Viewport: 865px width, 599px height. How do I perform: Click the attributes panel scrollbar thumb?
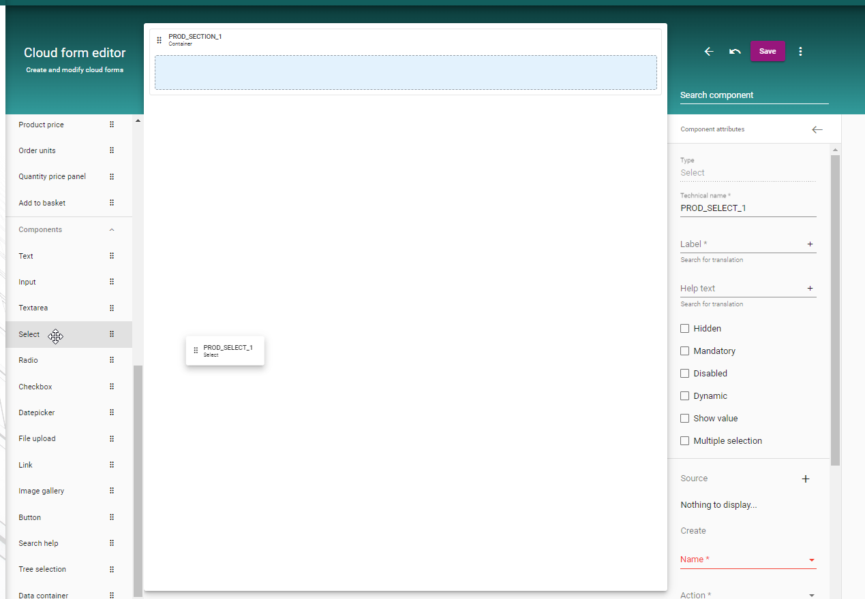coord(835,310)
